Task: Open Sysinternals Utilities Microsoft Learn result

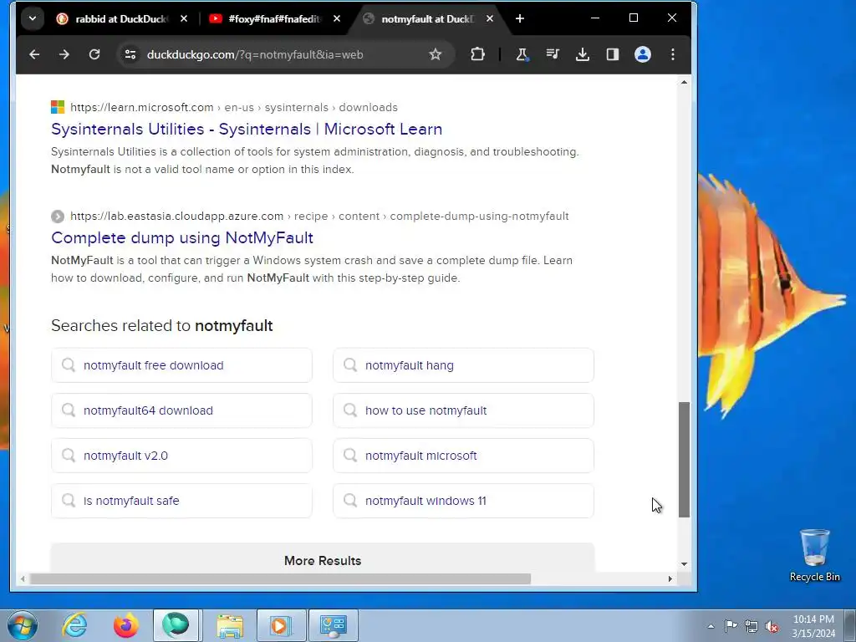Action: [247, 130]
